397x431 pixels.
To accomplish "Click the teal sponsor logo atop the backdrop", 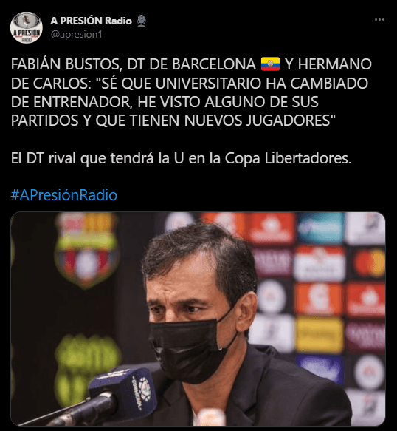I will [320, 228].
